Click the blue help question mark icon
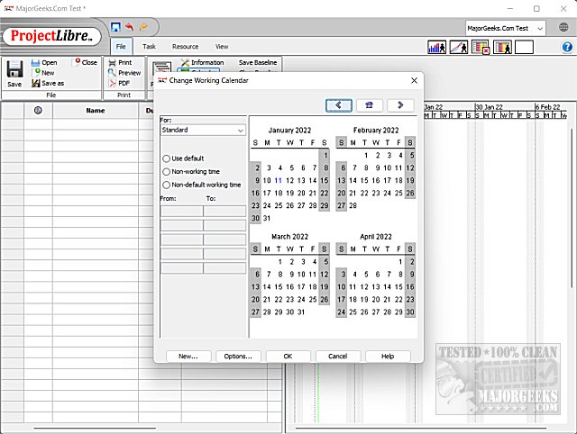This screenshot has height=434, width=577. [x=567, y=47]
